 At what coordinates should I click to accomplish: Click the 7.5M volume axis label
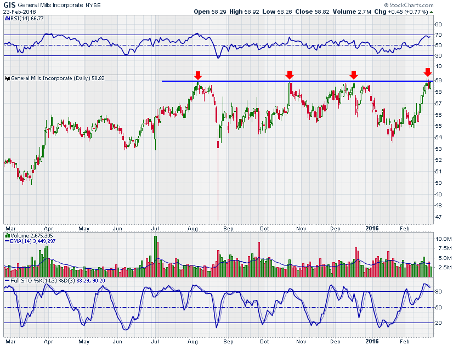tap(444, 248)
